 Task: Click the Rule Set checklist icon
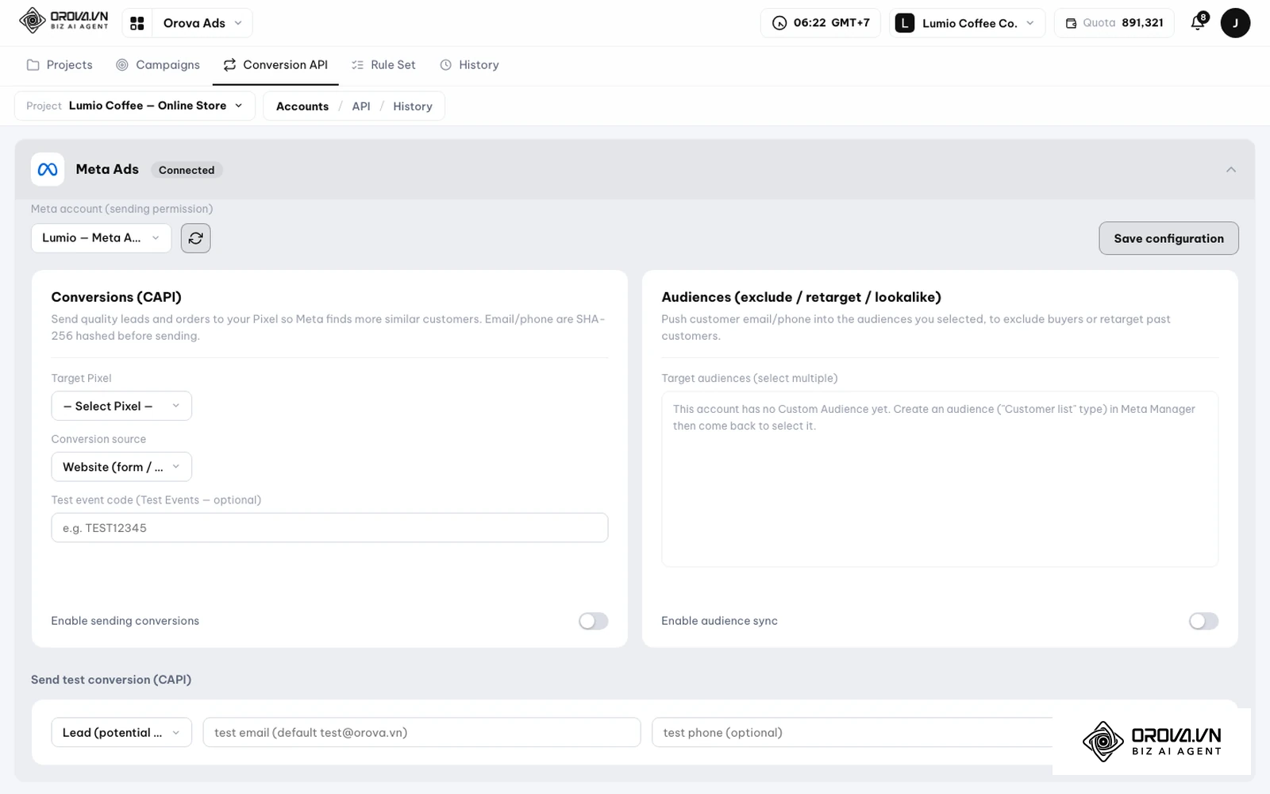tap(357, 65)
